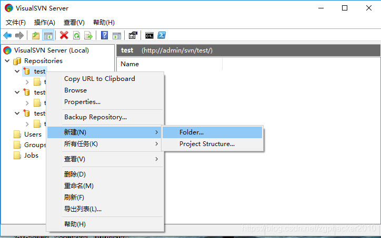Screen dimensions: 381x238
Task: Click the Export List toolbar icon
Action: [x=88, y=35]
